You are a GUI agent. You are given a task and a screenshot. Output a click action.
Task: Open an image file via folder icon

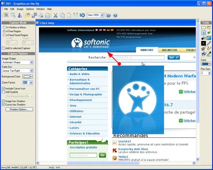tap(28, 15)
